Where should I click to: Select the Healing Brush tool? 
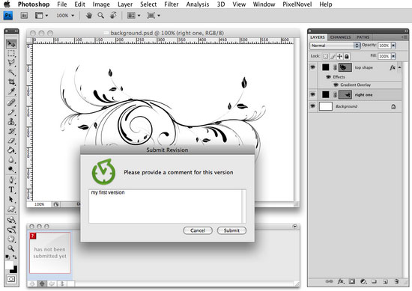[11, 102]
